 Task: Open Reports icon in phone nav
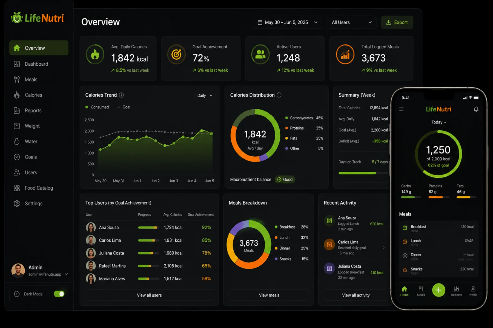coord(456,291)
